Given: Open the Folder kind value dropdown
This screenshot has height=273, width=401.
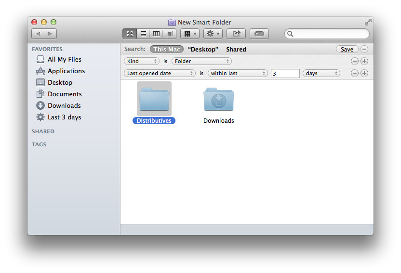Looking at the screenshot, I should (x=201, y=61).
